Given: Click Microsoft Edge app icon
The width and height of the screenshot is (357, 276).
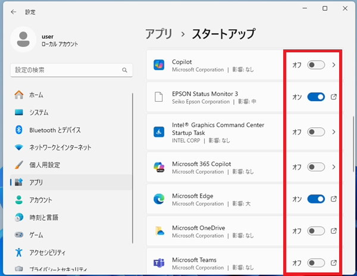Looking at the screenshot, I should [159, 199].
